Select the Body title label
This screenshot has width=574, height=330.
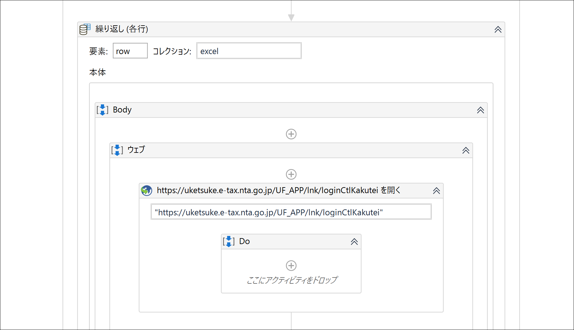(122, 110)
